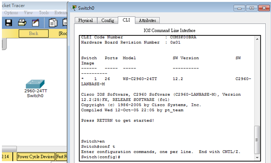The width and height of the screenshot is (271, 163).
Task: Click the 'Switch#conf t' command line
Action: [98, 147]
